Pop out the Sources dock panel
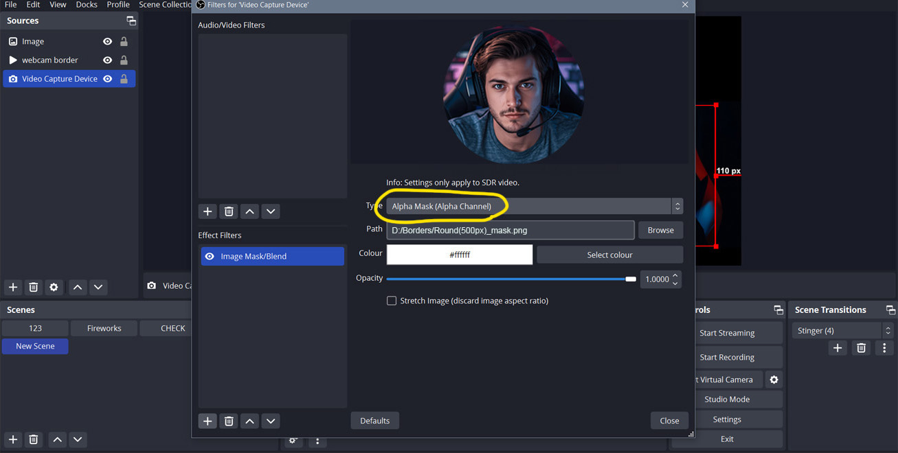This screenshot has height=453, width=898. tap(131, 21)
